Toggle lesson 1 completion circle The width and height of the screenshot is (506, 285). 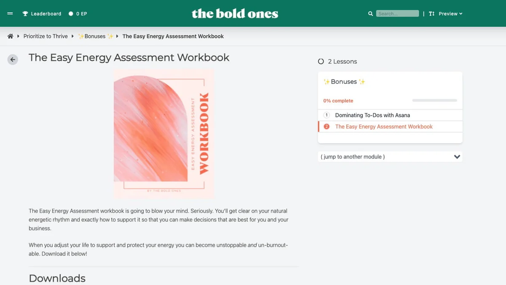tap(326, 115)
